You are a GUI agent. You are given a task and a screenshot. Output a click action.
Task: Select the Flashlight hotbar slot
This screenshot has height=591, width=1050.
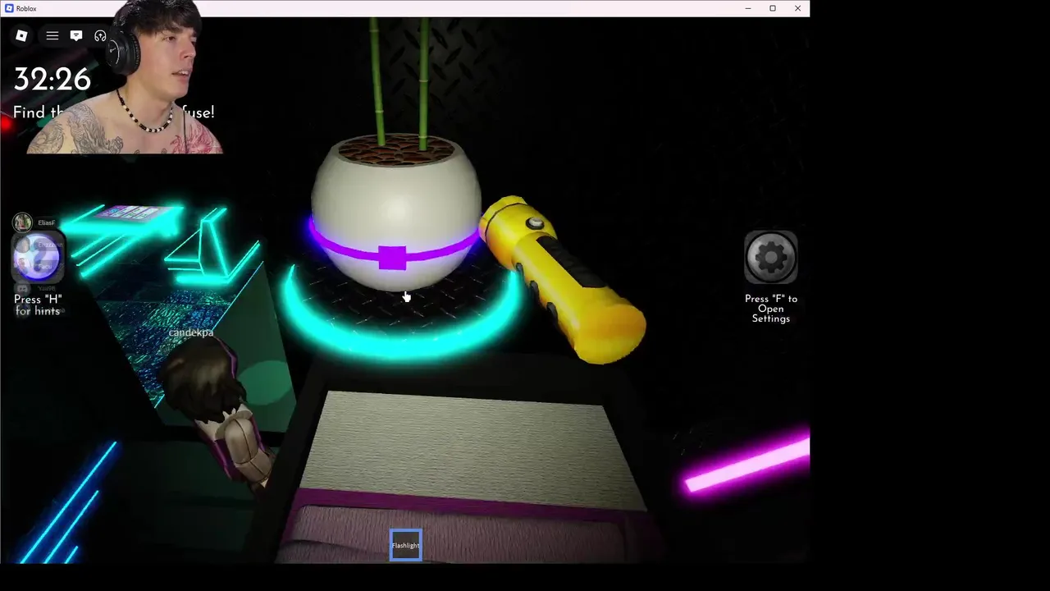pyautogui.click(x=406, y=545)
